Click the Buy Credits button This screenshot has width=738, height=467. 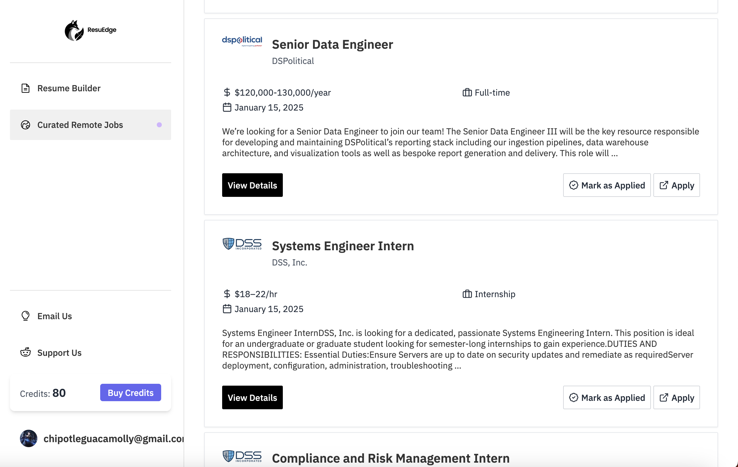(x=131, y=392)
